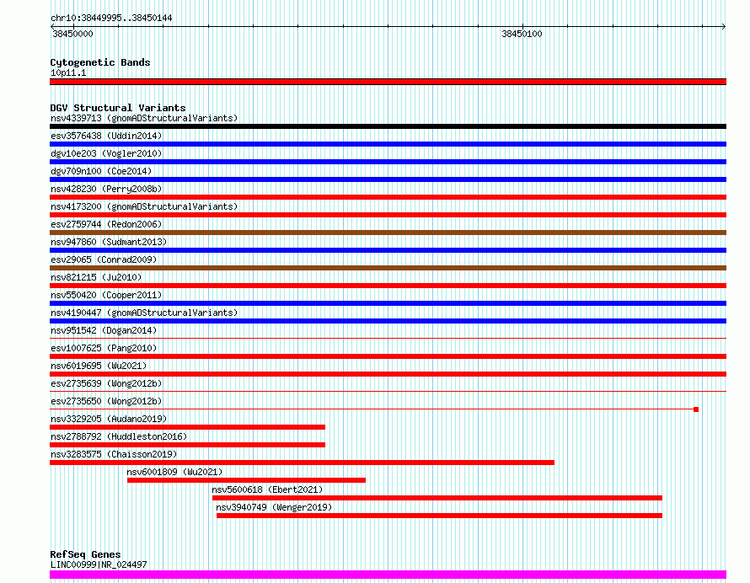Viewport: 750px width, 583px height.
Task: Click the magenta LINC00999 gene bar
Action: pyautogui.click(x=388, y=575)
